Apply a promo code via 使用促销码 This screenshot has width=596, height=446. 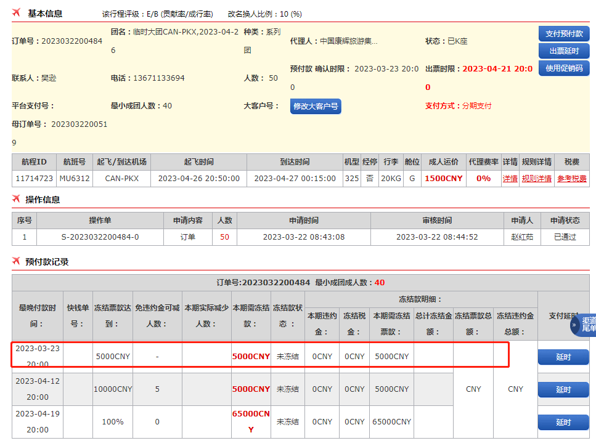click(563, 68)
